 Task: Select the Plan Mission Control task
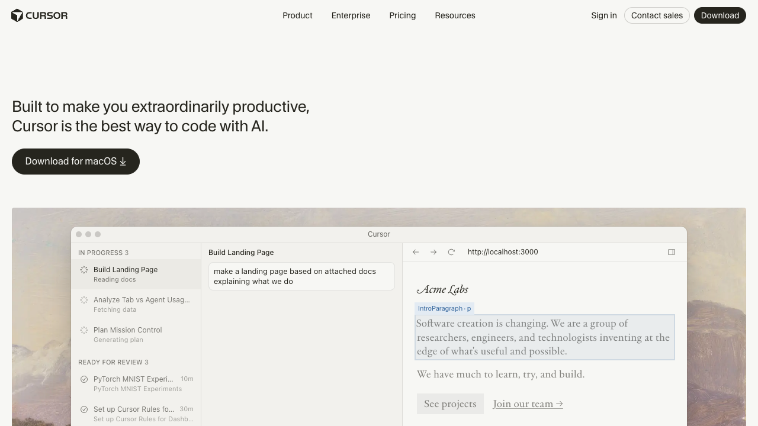(x=127, y=334)
